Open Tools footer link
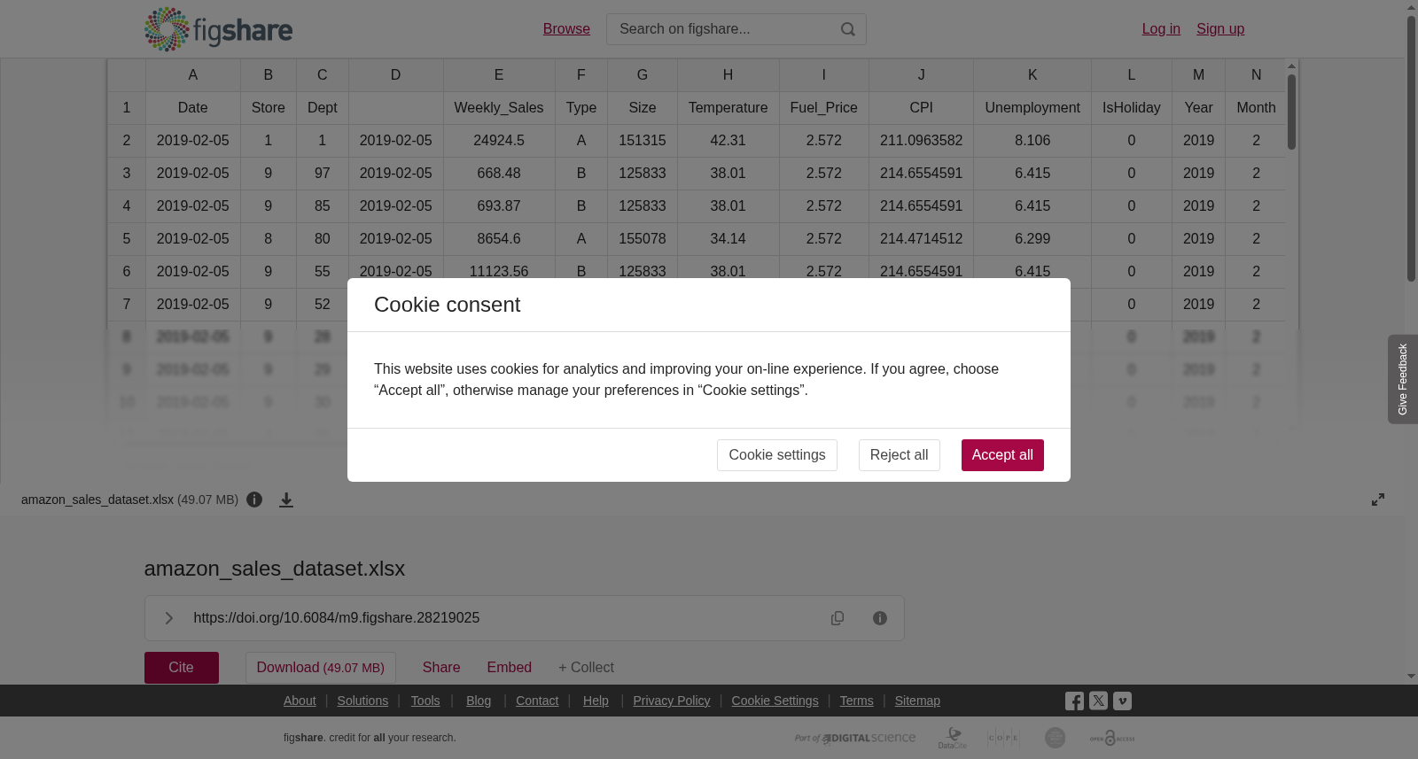Image resolution: width=1418 pixels, height=759 pixels. [425, 701]
